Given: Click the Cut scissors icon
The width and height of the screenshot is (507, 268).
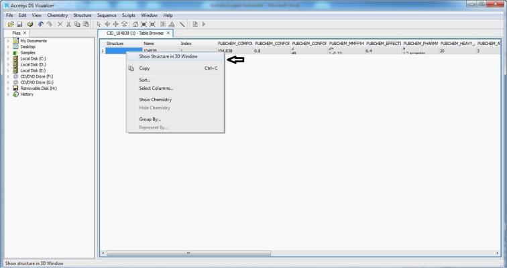Looking at the screenshot, I should 68,24.
